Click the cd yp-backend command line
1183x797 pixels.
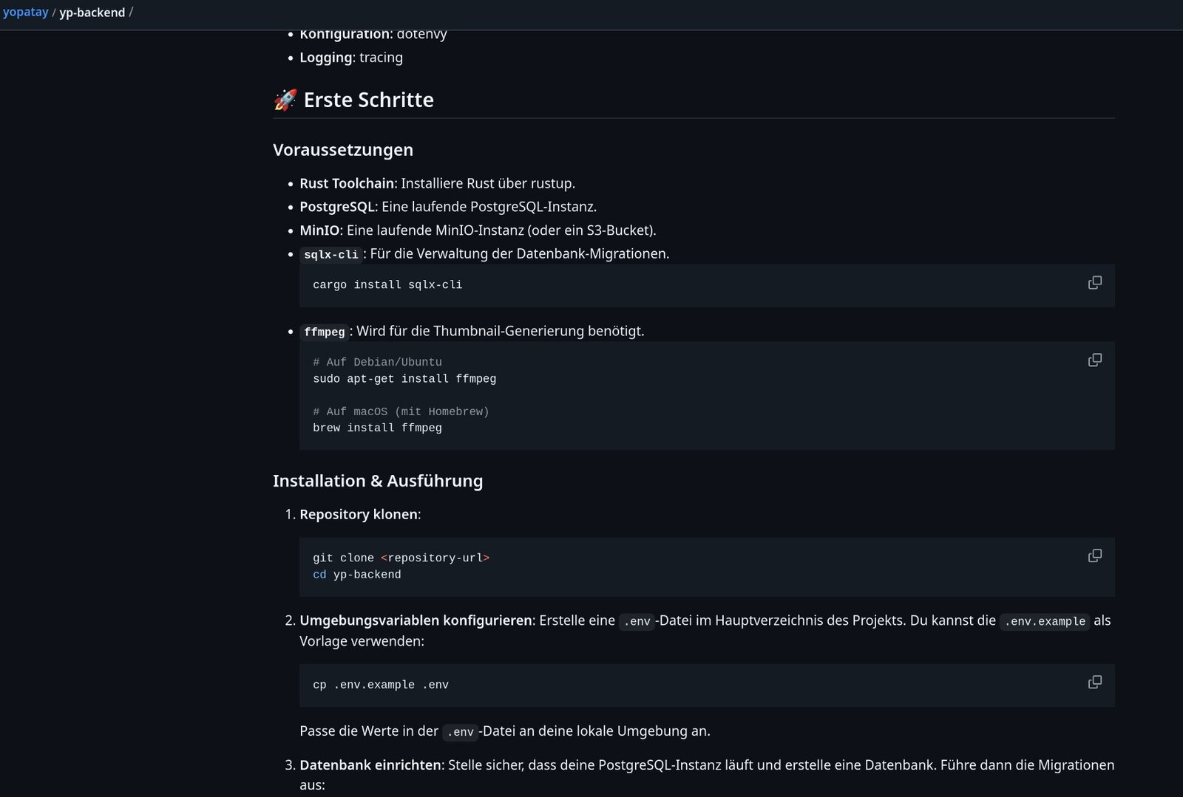click(357, 575)
